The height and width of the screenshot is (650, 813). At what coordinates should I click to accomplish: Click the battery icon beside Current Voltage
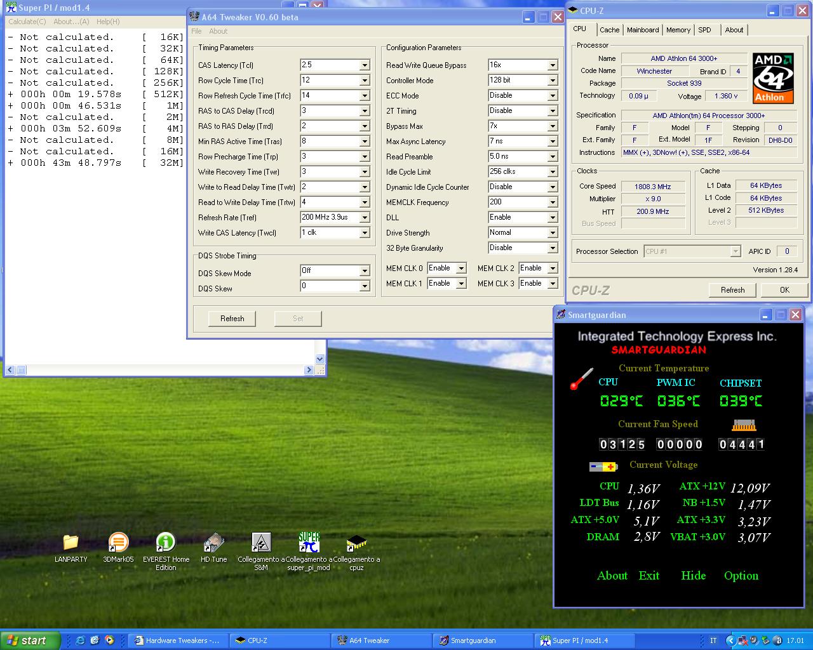pyautogui.click(x=603, y=467)
